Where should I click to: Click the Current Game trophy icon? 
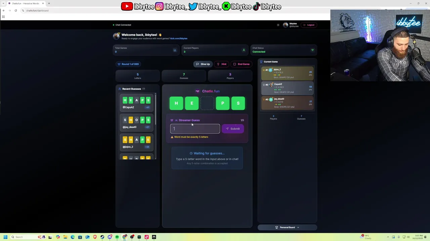(261, 62)
